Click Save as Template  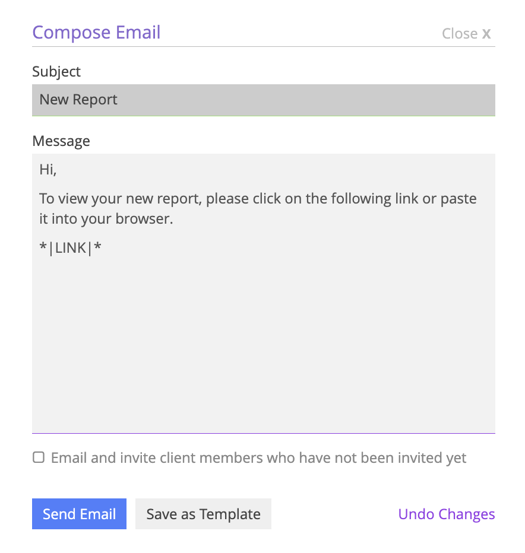tap(203, 514)
